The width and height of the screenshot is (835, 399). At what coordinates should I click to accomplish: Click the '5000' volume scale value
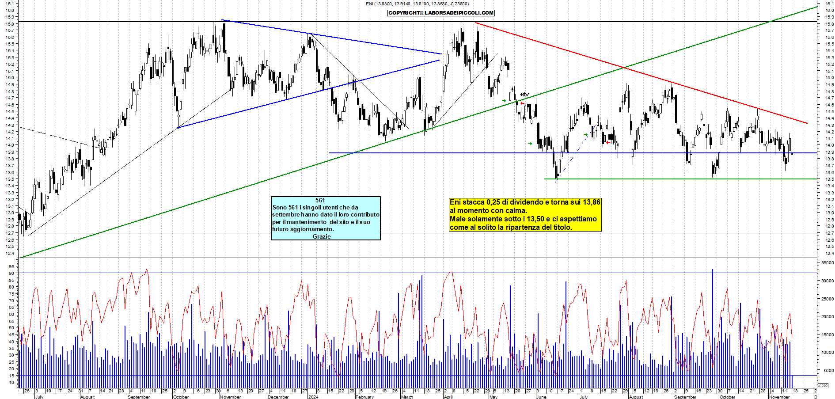click(828, 370)
